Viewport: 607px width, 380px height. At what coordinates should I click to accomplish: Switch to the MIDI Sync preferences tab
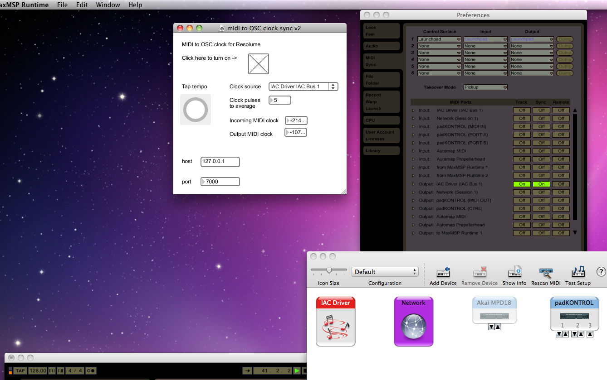[x=381, y=61]
